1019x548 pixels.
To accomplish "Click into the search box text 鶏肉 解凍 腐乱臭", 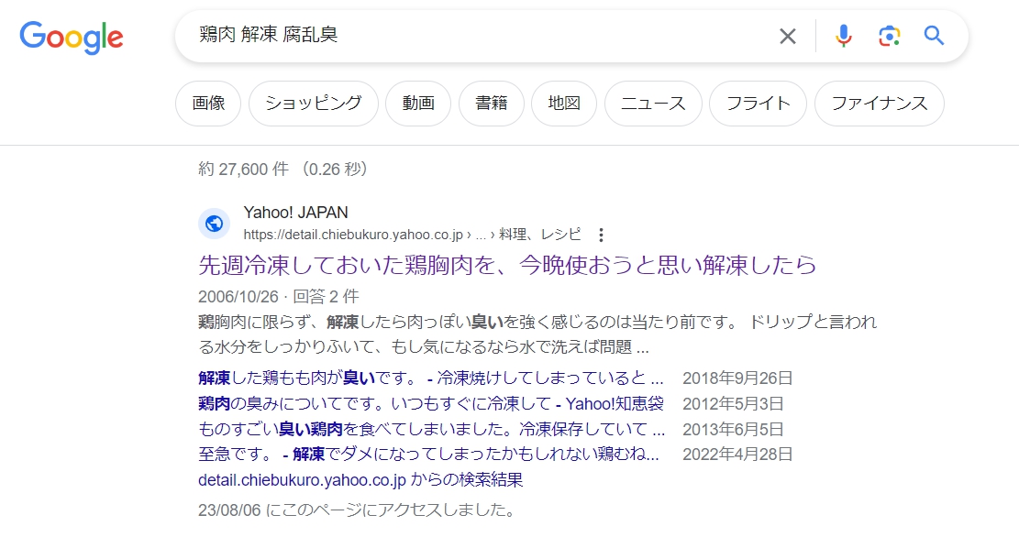I will click(269, 34).
